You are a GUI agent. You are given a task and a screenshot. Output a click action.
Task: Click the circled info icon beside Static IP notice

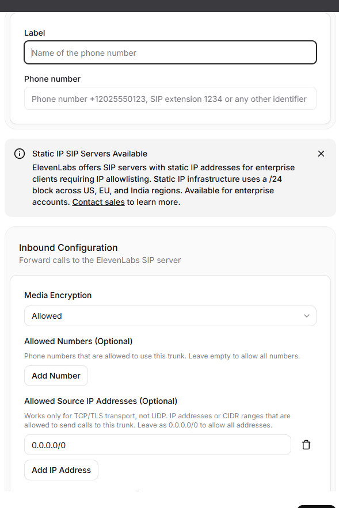click(x=19, y=154)
